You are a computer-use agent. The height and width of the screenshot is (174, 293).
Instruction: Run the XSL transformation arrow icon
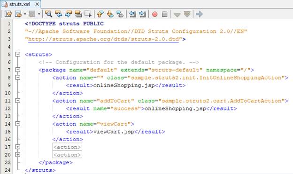[x=199, y=14]
